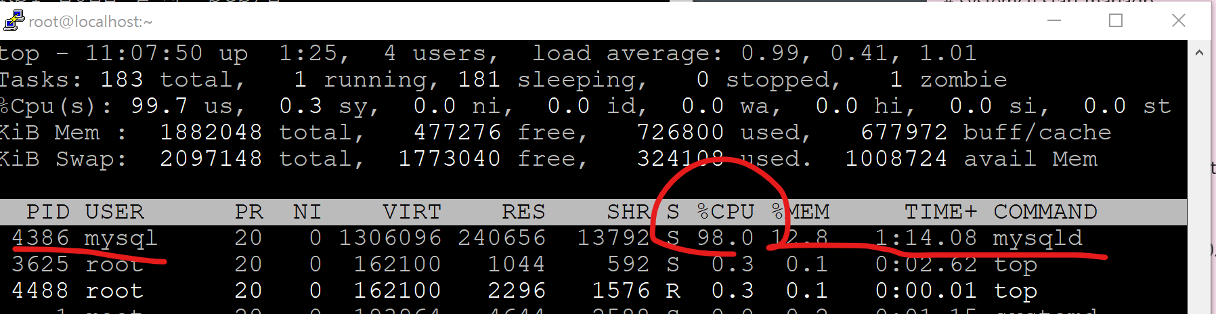The image size is (1216, 314).
Task: Click the '1 zombie' count
Action: [949, 80]
